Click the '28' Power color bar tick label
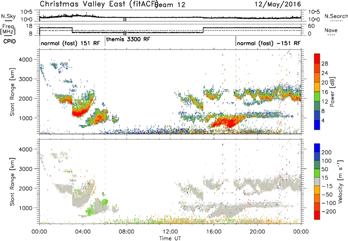The width and height of the screenshot is (348, 241). coord(325,64)
